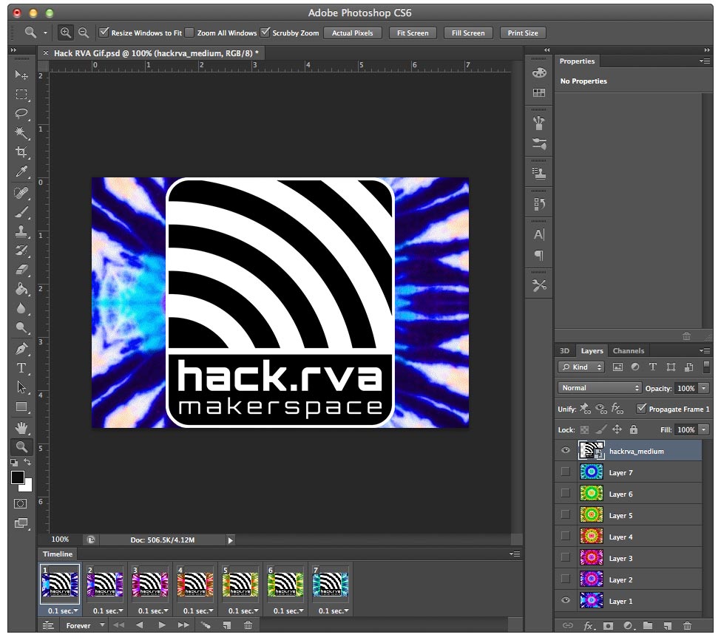Select the Magic Wand tool
The image size is (721, 640).
[x=21, y=132]
